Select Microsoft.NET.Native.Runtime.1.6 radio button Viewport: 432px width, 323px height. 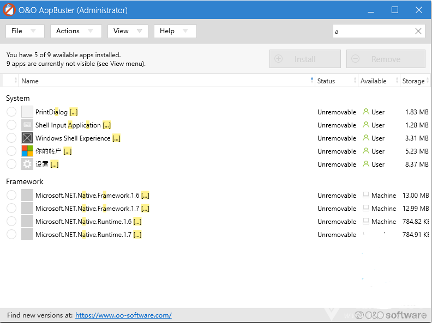pyautogui.click(x=11, y=222)
